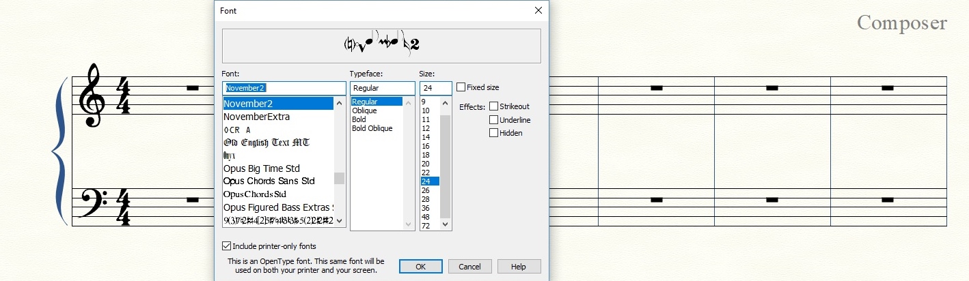Pick font size 36 from the list
This screenshot has width=969, height=281.
pos(426,208)
